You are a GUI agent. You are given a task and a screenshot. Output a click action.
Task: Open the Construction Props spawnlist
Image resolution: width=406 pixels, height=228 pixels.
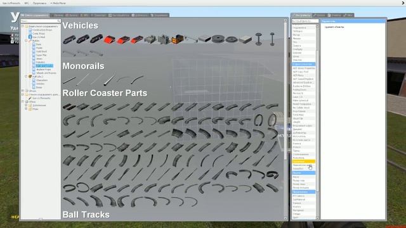pyautogui.click(x=42, y=30)
